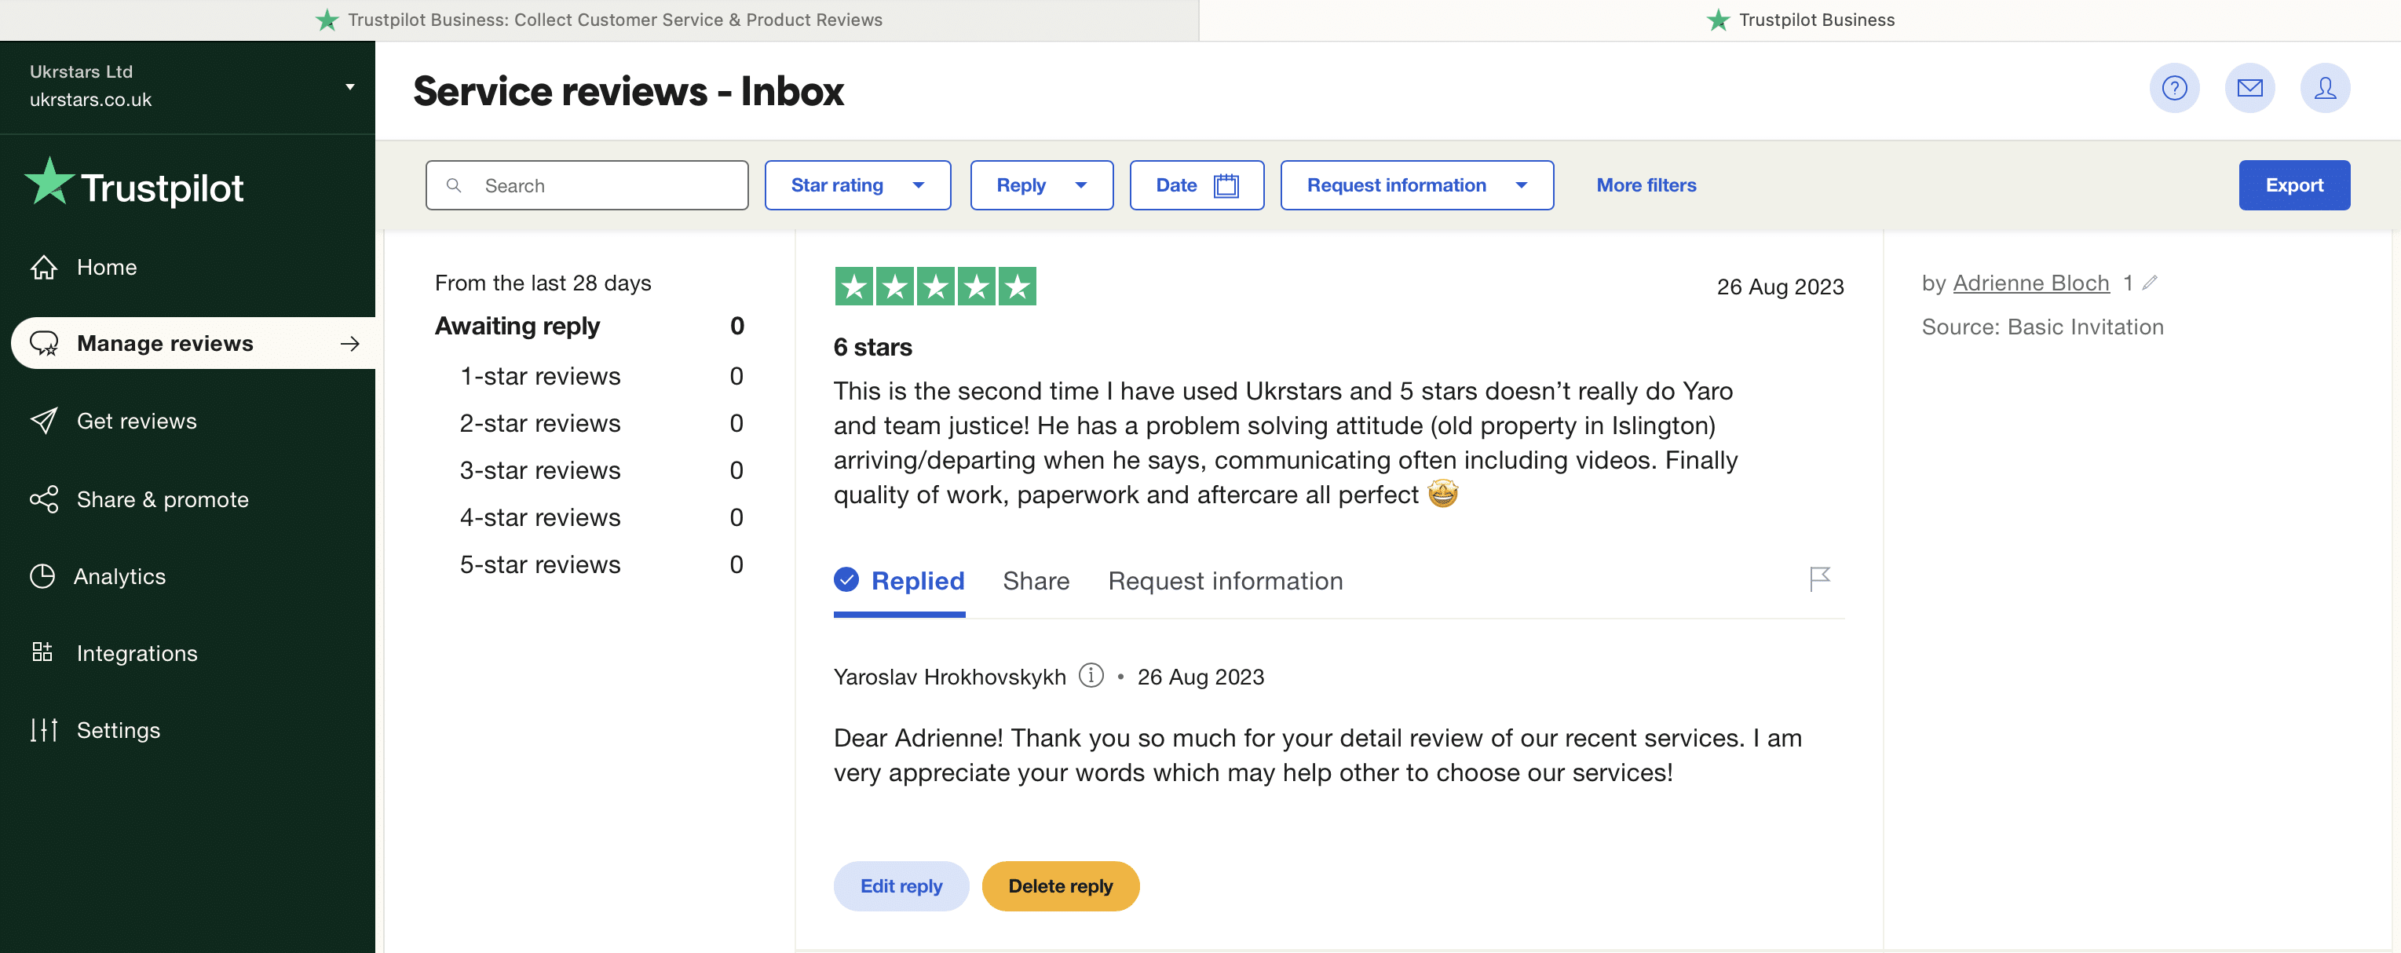The width and height of the screenshot is (2401, 953).
Task: Open the help question mark icon
Action: 2173,89
